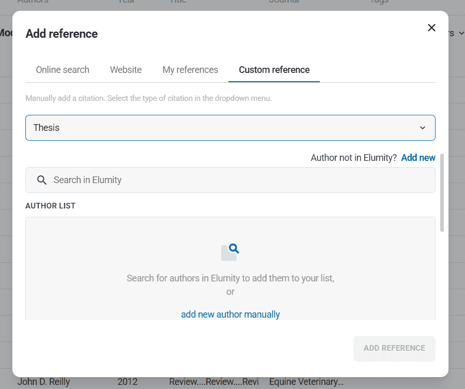The image size is (465, 389).
Task: Click the Add reference dialog heading
Action: (x=61, y=34)
